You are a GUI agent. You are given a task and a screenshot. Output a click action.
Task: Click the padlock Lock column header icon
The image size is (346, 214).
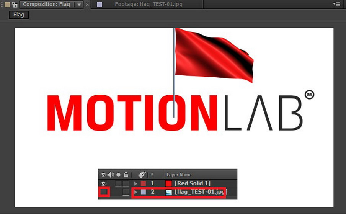pos(126,175)
